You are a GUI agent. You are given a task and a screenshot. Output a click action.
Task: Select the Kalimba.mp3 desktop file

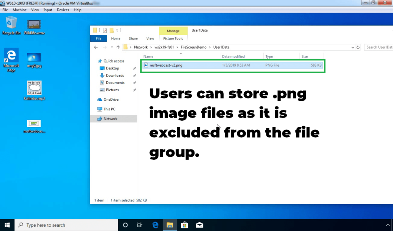pyautogui.click(x=34, y=90)
